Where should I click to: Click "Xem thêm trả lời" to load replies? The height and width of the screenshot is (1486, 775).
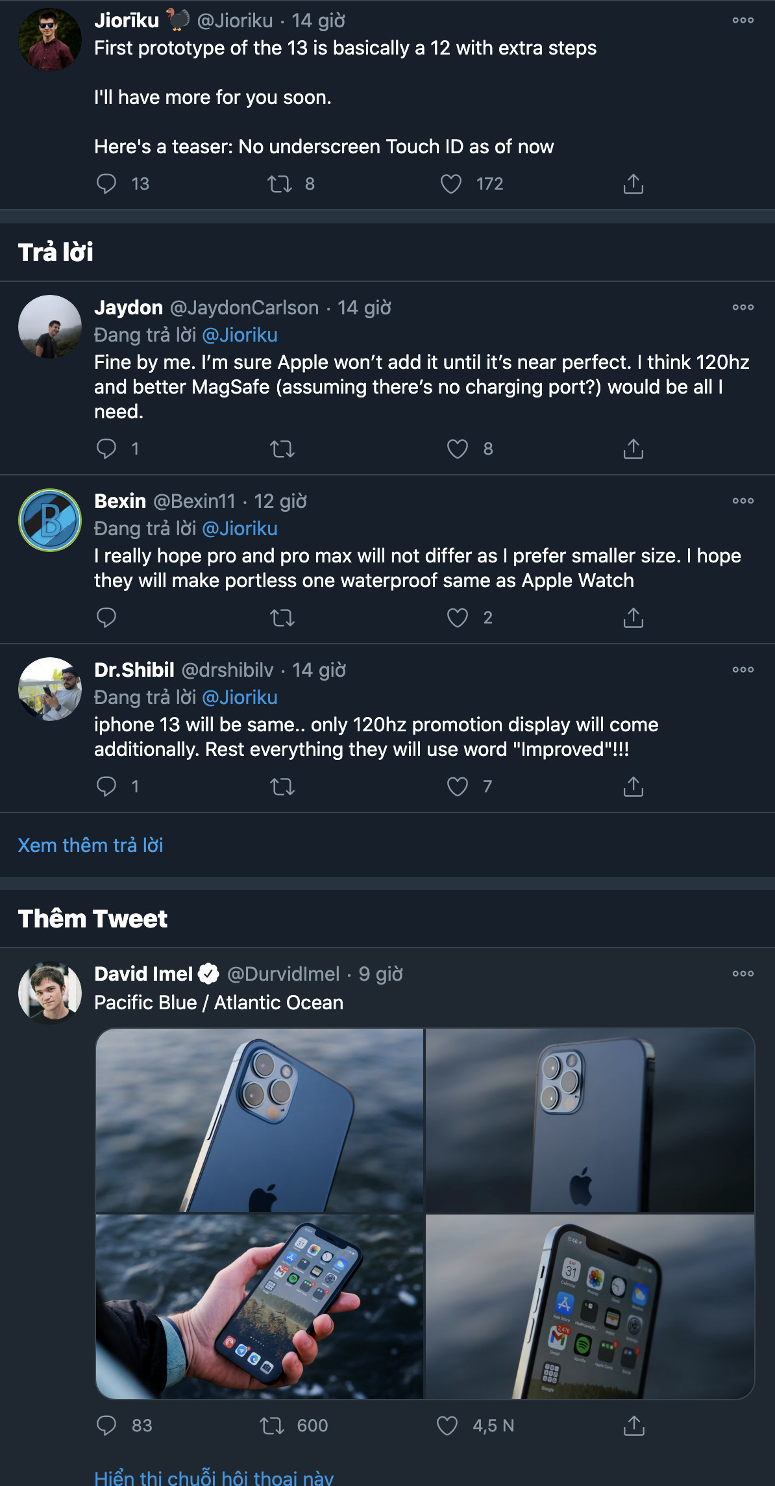tap(90, 845)
